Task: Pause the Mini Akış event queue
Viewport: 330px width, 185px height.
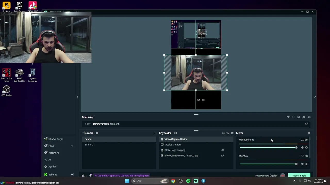Action: click(x=293, y=117)
